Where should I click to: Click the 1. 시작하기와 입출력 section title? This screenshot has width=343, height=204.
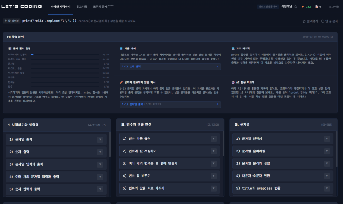[23, 125]
